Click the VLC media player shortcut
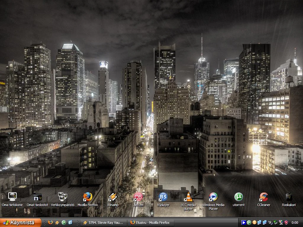The height and width of the screenshot is (227, 303). tap(188, 197)
